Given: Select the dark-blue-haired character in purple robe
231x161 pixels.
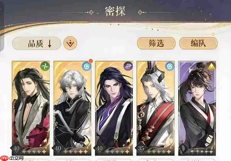Looking at the screenshot, I should point(114,108).
